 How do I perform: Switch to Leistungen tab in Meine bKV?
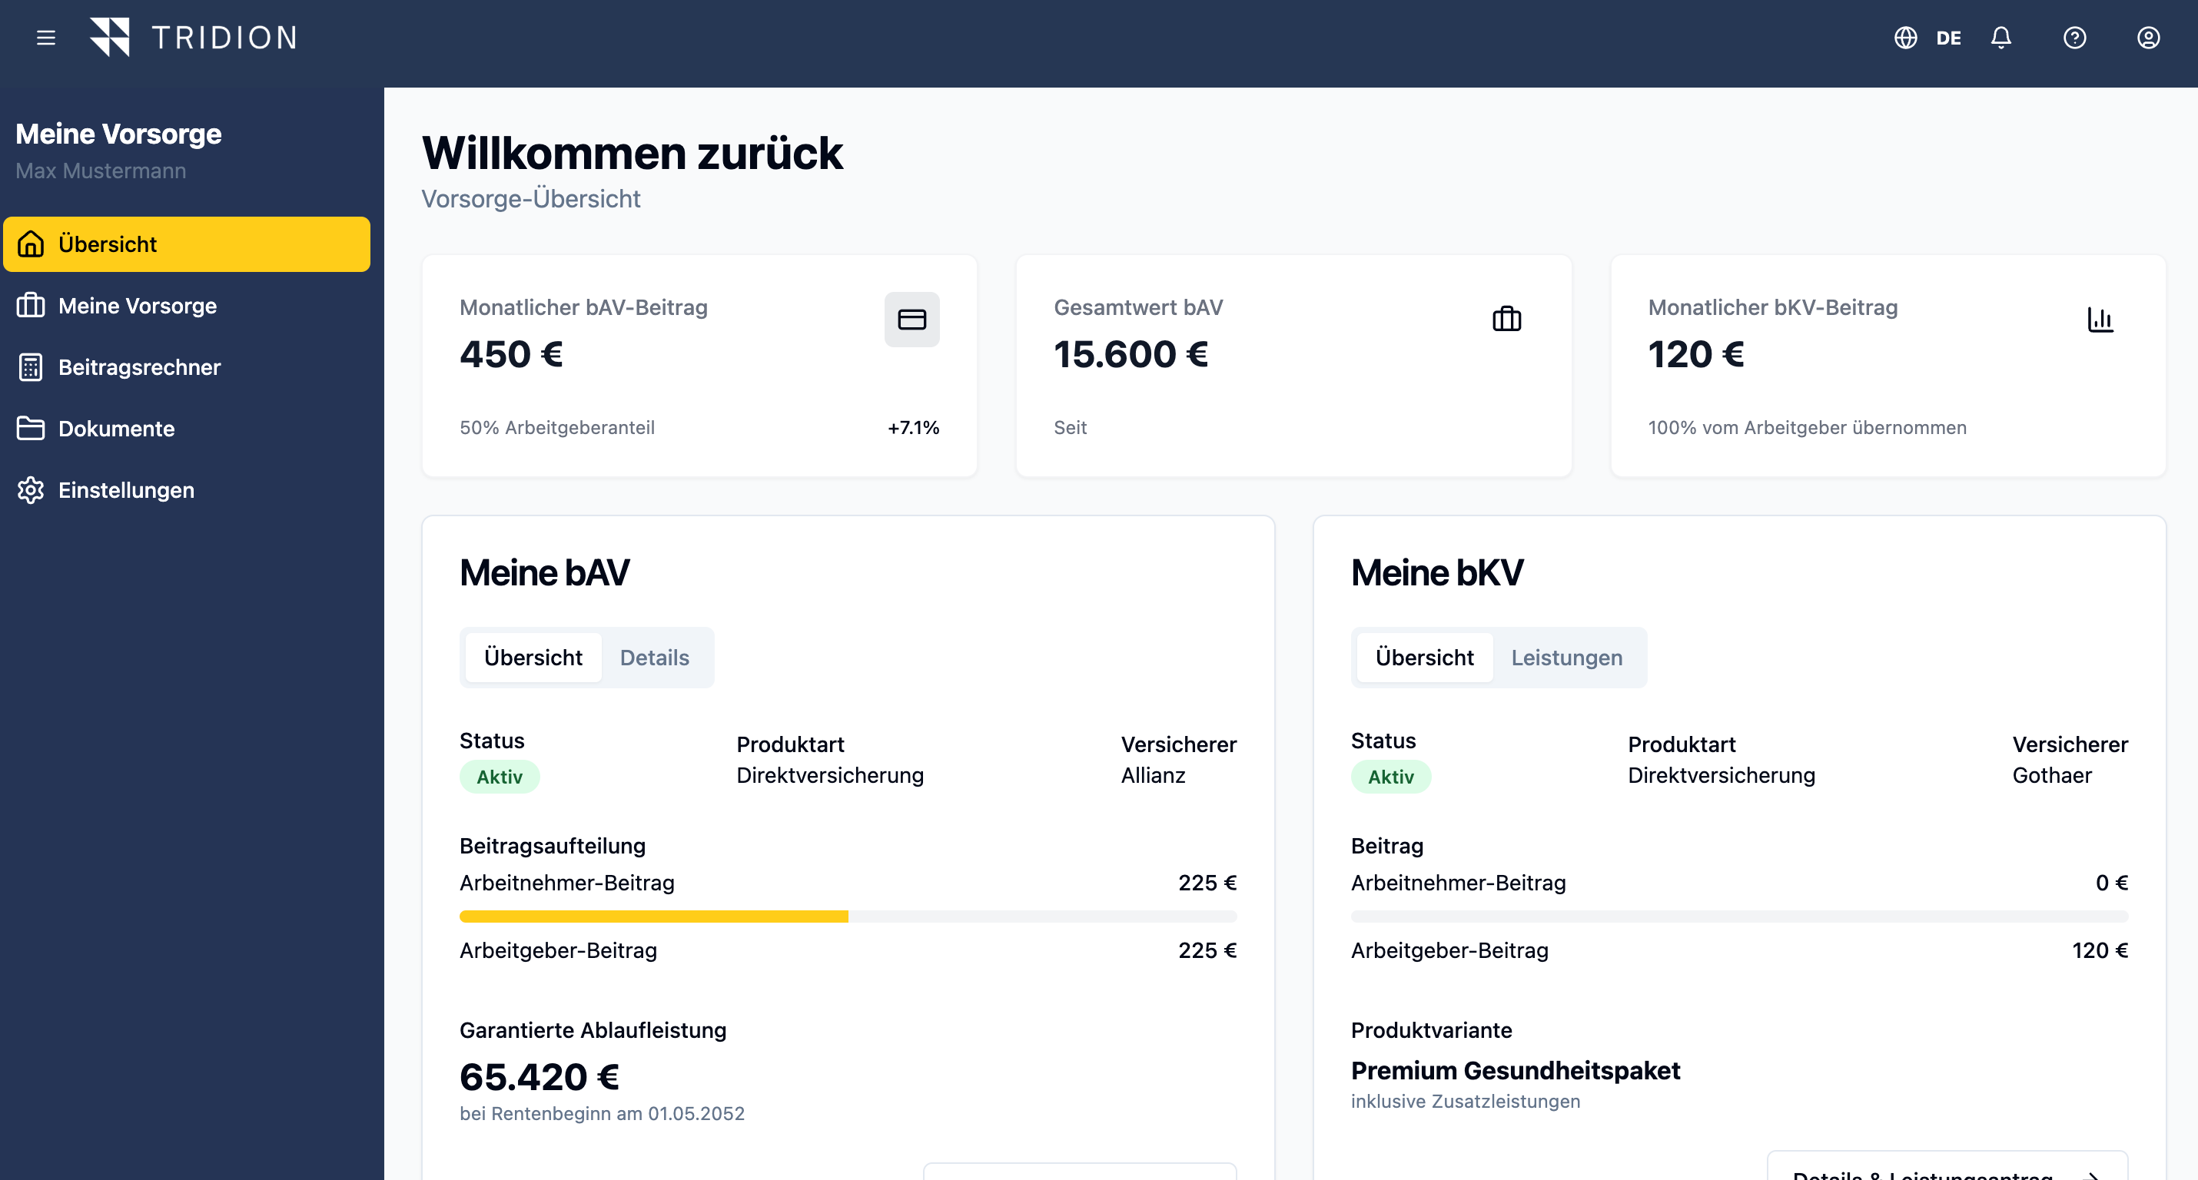[x=1565, y=657]
